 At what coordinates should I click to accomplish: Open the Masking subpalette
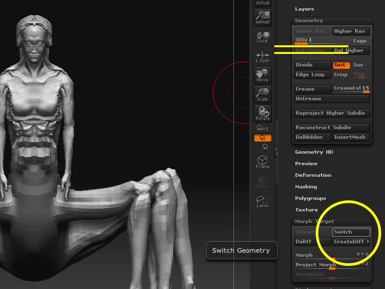pyautogui.click(x=306, y=186)
